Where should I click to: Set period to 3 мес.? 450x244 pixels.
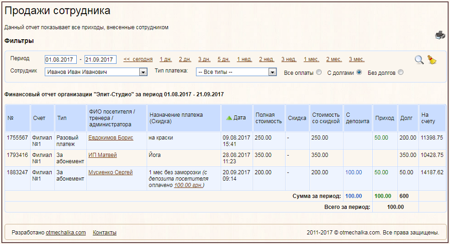click(357, 60)
